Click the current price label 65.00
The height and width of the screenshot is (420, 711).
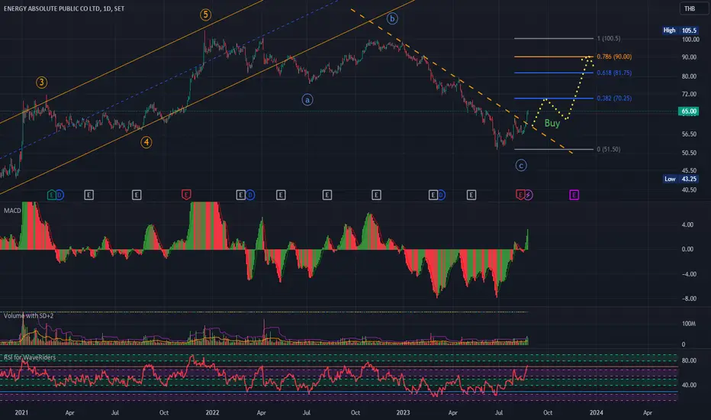688,111
